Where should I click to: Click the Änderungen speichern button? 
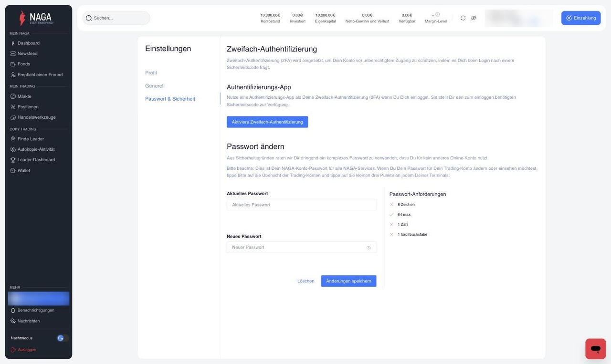(x=348, y=281)
